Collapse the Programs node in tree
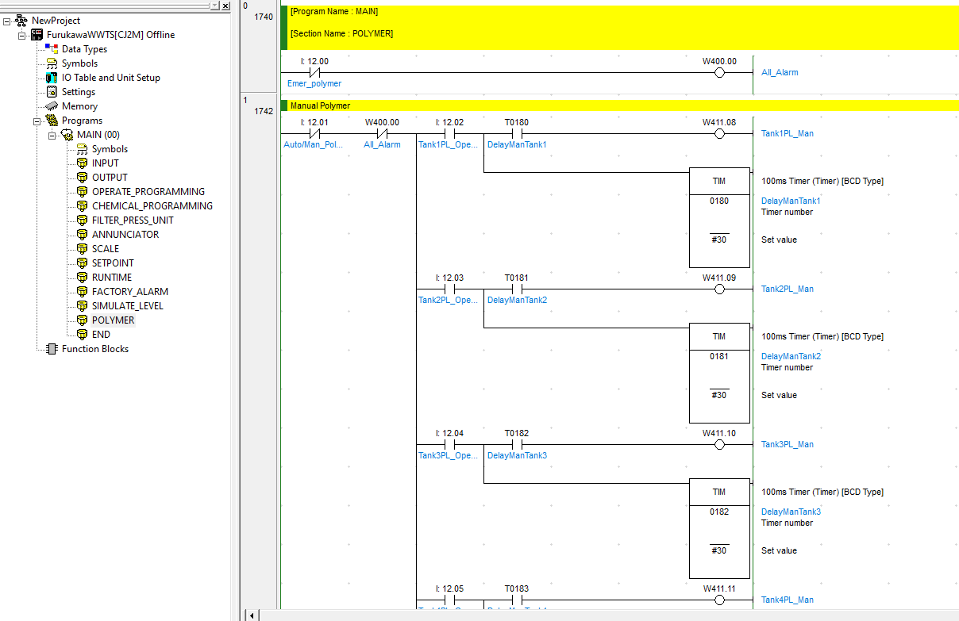The width and height of the screenshot is (959, 621). pos(37,121)
